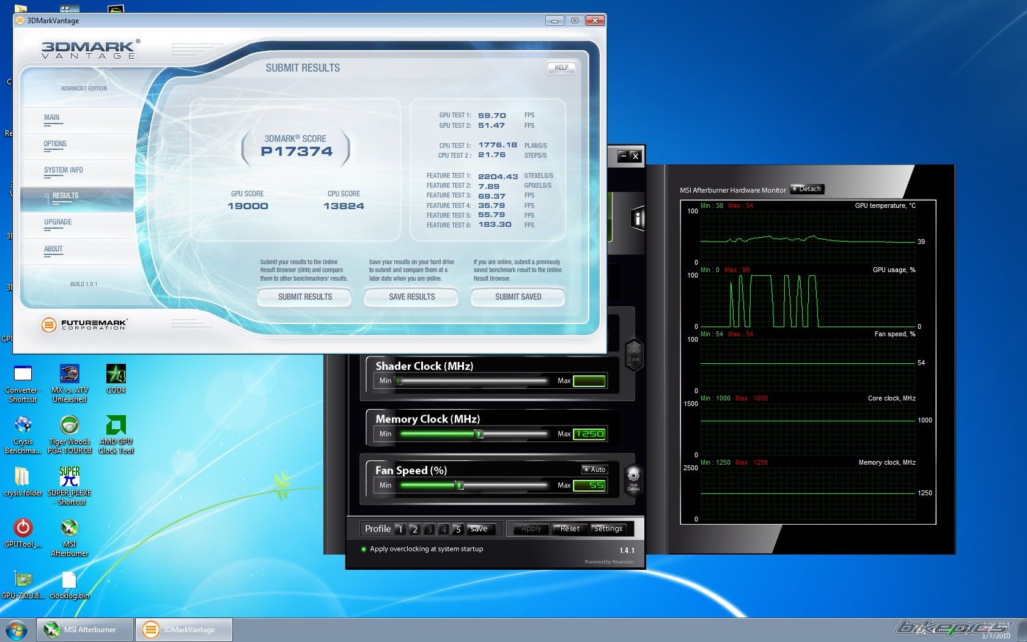Click the Link clocks icon
Screen dimensions: 1027x642
point(634,354)
